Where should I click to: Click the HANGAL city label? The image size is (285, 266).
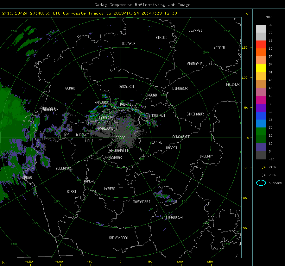89,181
